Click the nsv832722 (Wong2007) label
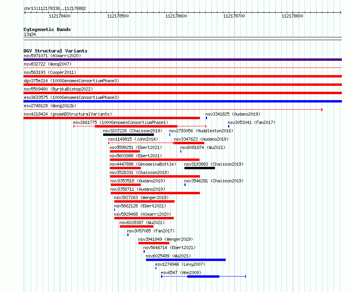This screenshot has width=353, height=292. click(x=48, y=64)
